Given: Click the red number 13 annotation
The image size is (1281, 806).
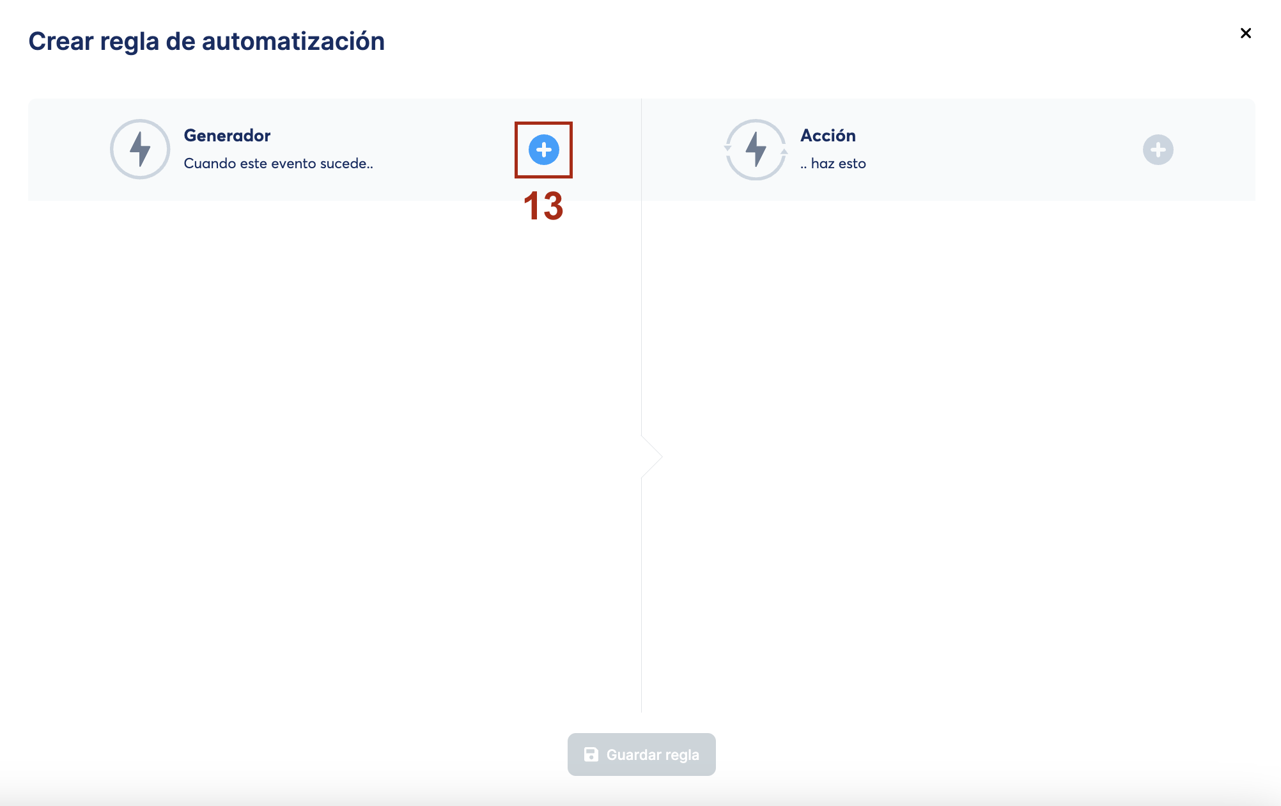Looking at the screenshot, I should tap(543, 207).
